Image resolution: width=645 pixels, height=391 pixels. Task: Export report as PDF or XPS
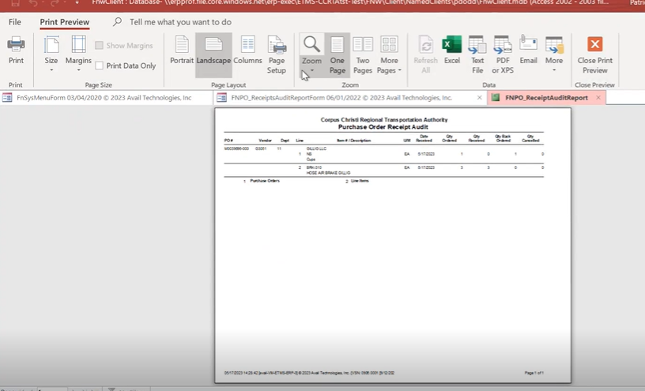pyautogui.click(x=503, y=54)
